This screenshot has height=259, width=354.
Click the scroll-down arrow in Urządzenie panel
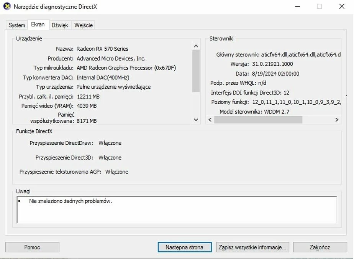196,120
